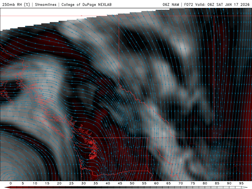Click the colorbar tick label '65'

click(169, 183)
